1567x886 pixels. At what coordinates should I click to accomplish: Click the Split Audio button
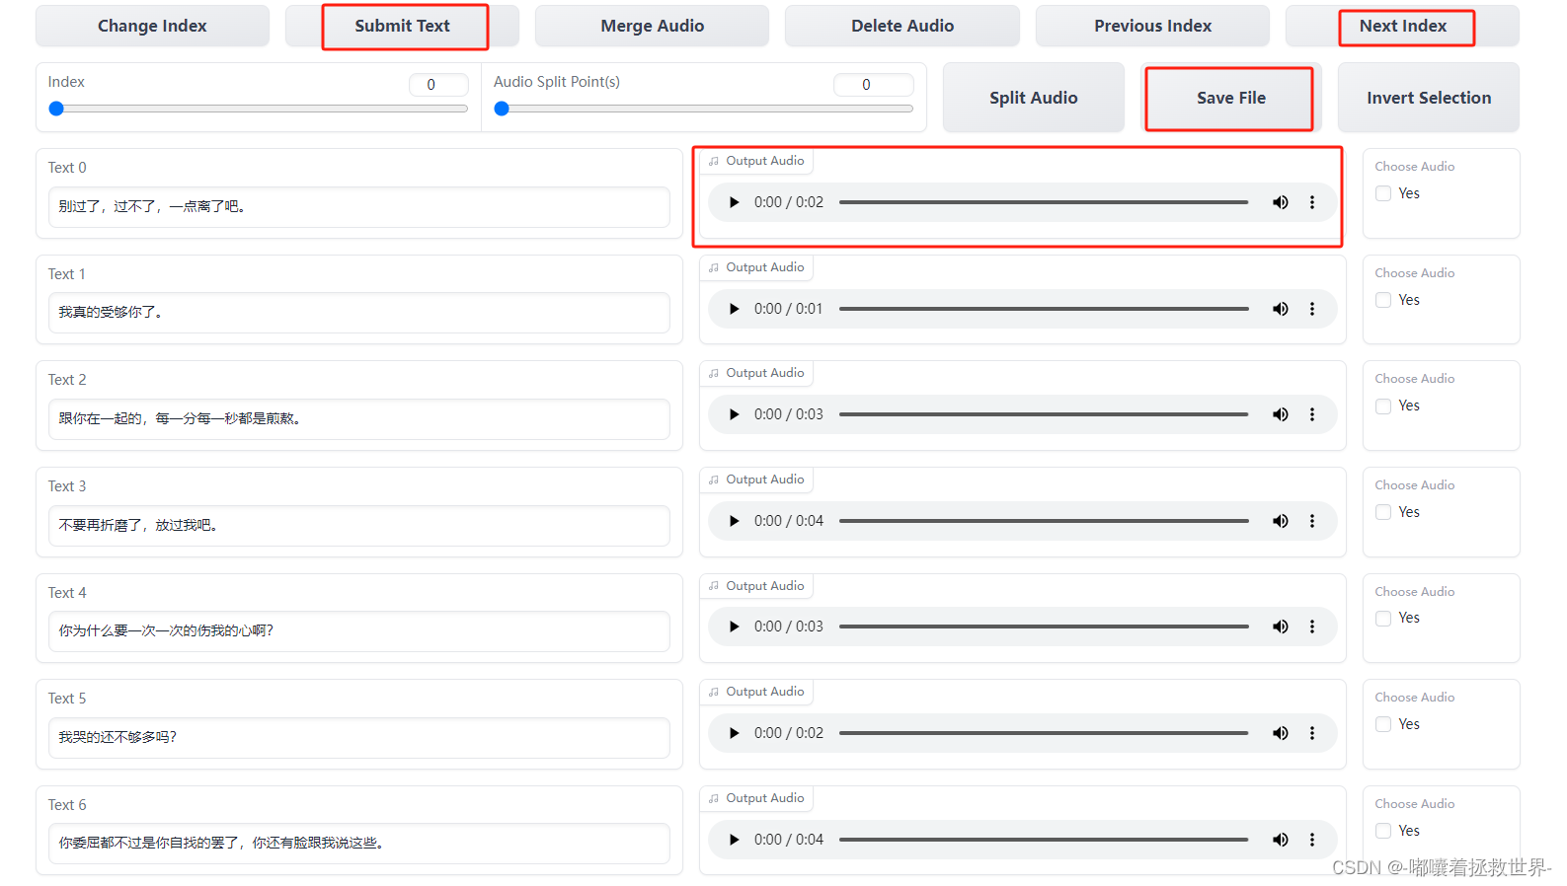[x=1033, y=98]
